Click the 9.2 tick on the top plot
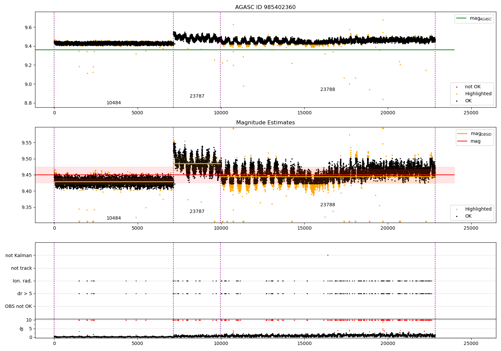Image resolution: width=501 pixels, height=351 pixels. (28, 65)
